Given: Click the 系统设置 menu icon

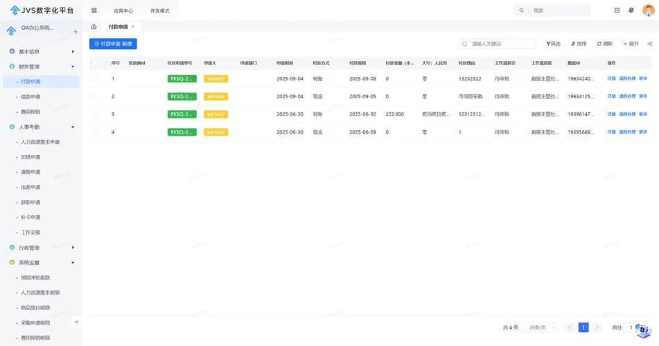Looking at the screenshot, I should click(12, 262).
